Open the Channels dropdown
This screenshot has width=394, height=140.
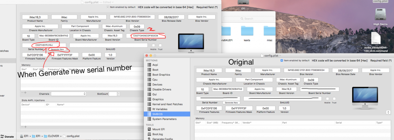(x=68, y=94)
